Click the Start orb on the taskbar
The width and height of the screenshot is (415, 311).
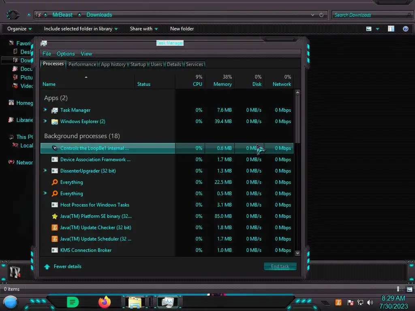tap(11, 302)
